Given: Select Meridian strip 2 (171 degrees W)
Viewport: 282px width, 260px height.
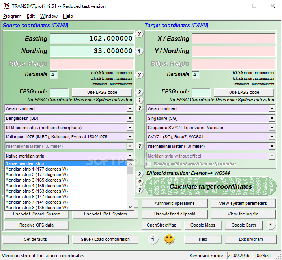Looking at the screenshot, I should [x=66, y=175].
